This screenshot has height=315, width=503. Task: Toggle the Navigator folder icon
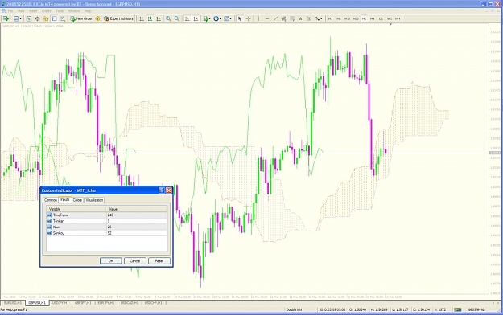pos(46,19)
